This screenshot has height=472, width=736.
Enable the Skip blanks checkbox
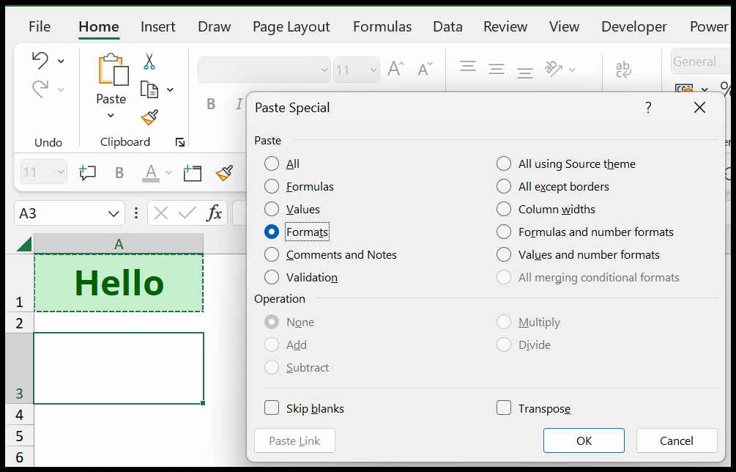272,408
